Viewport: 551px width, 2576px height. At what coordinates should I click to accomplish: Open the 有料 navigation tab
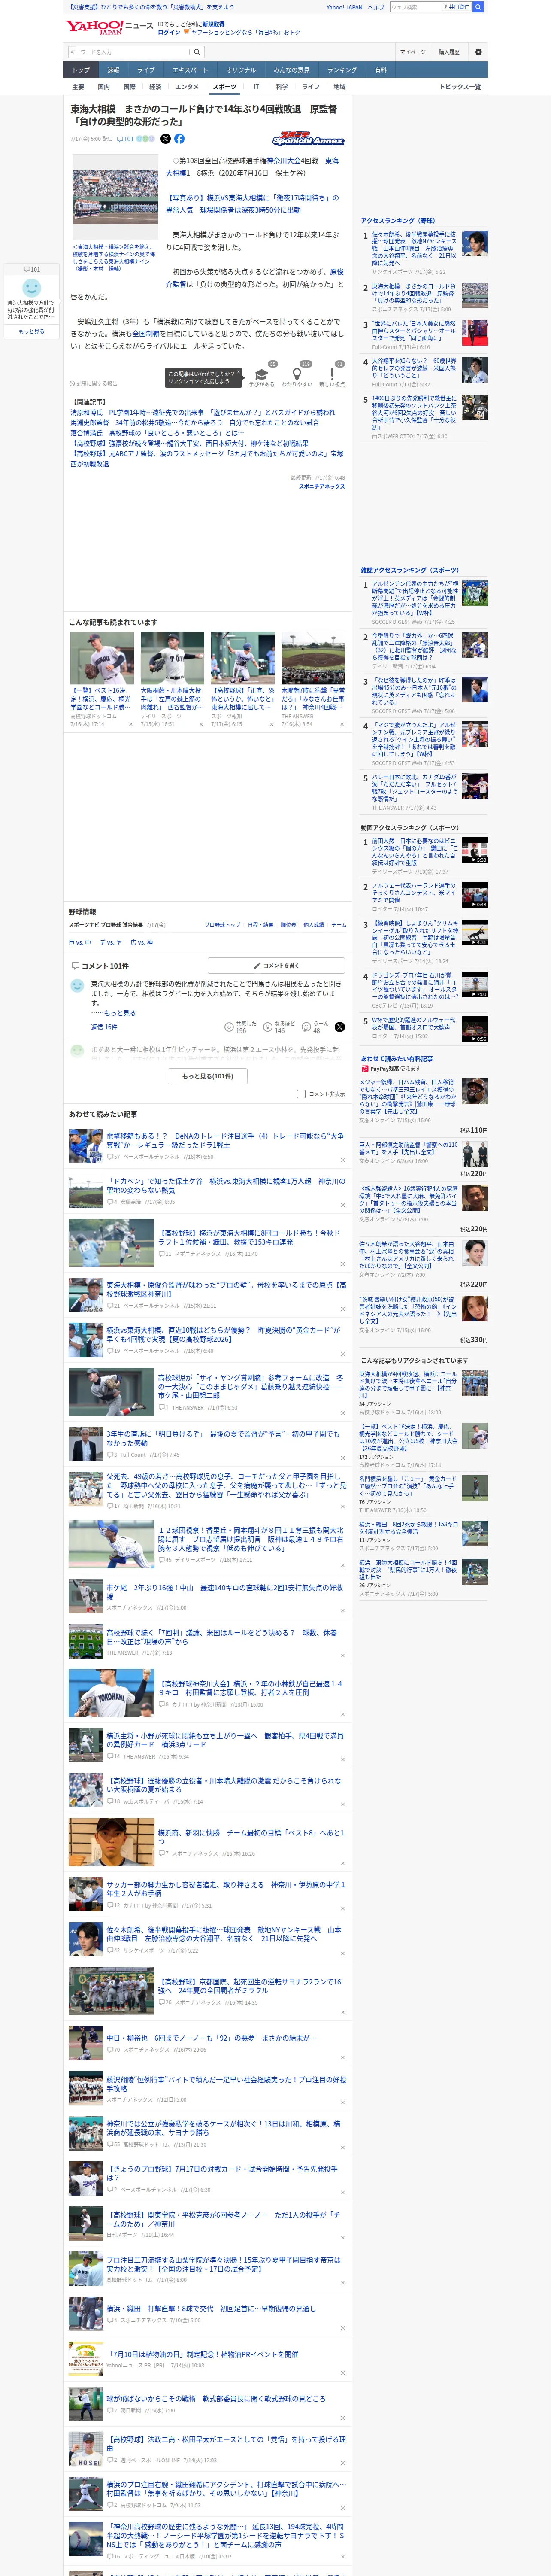(381, 70)
